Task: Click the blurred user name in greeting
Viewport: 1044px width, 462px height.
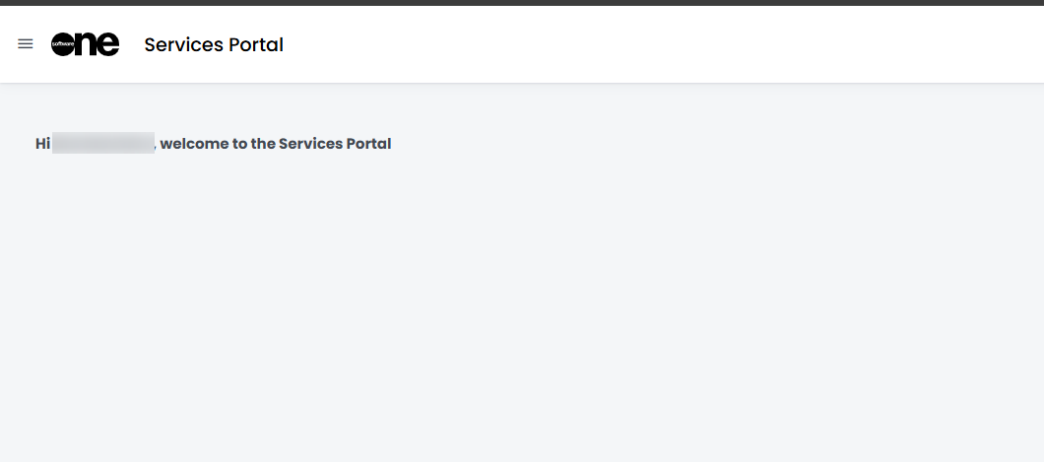Action: tap(103, 144)
